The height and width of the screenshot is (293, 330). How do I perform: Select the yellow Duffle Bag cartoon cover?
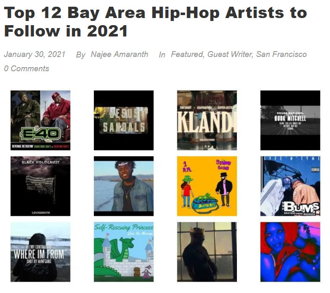point(207,186)
